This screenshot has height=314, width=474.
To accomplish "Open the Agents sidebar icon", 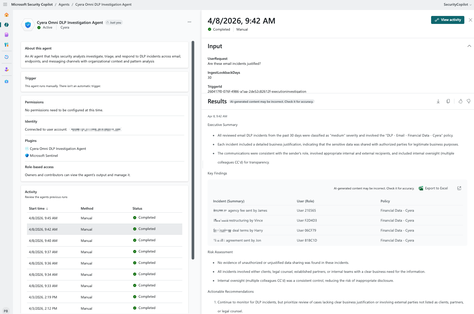I will [6, 25].
